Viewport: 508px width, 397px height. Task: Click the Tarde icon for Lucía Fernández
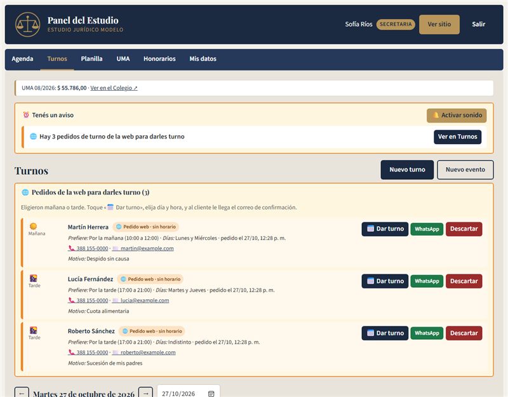point(34,278)
